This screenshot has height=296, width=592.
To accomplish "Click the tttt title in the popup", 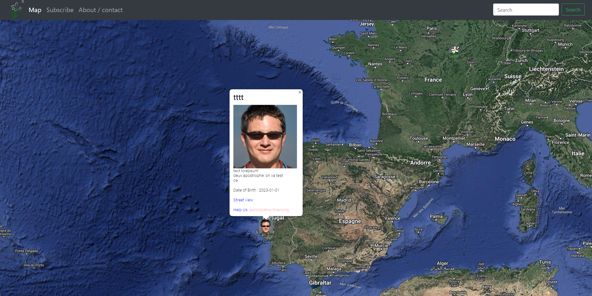I will point(238,98).
